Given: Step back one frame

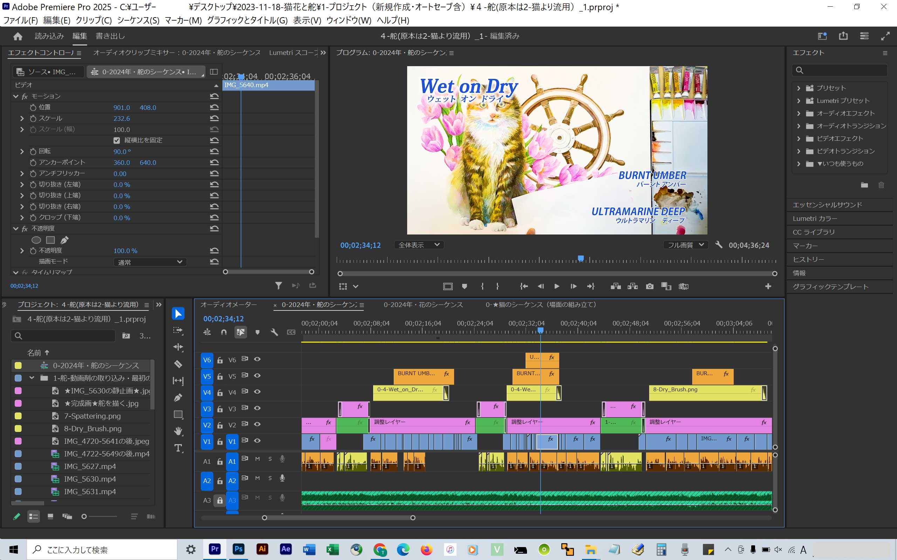Looking at the screenshot, I should (541, 286).
